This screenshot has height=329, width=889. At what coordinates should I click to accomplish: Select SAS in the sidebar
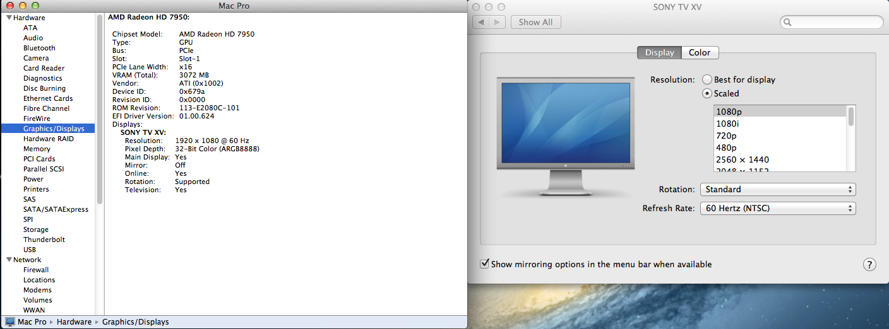[x=30, y=199]
